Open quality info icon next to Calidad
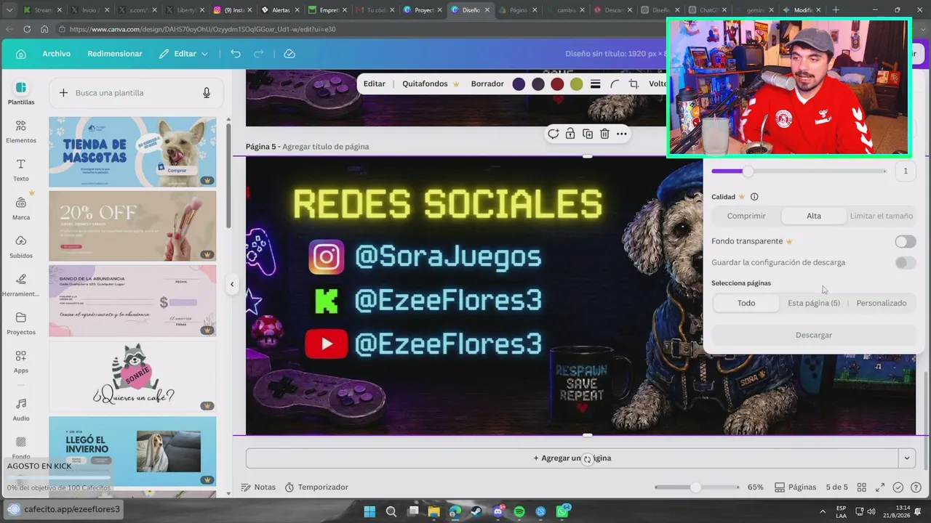Viewport: 931px width, 523px height. point(754,197)
